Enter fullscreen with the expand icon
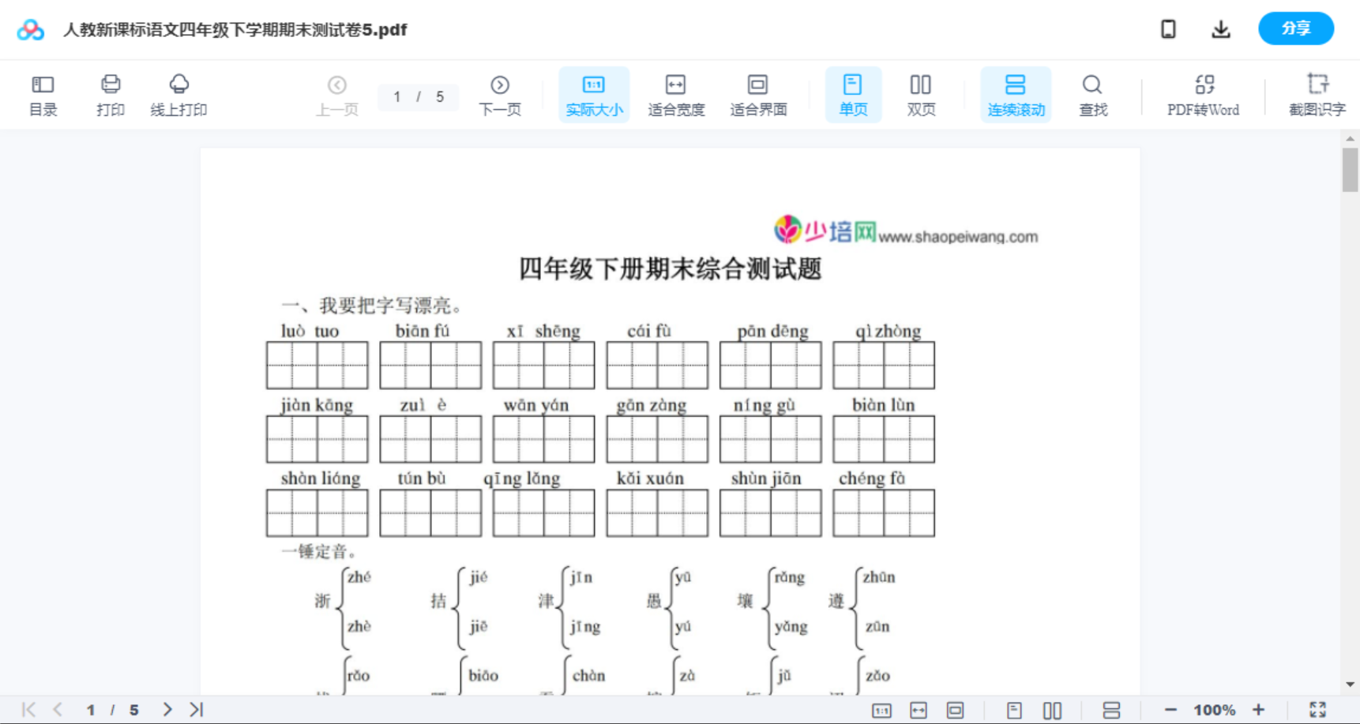Screen dimensions: 1360x724 pos(1317,710)
